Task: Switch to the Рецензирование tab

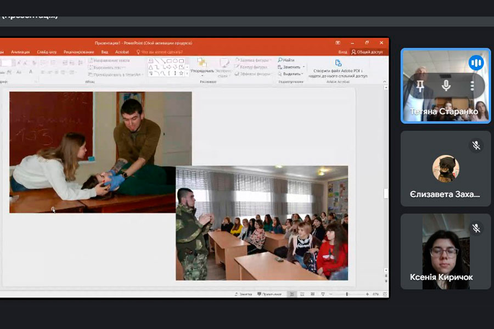Action: pyautogui.click(x=78, y=52)
